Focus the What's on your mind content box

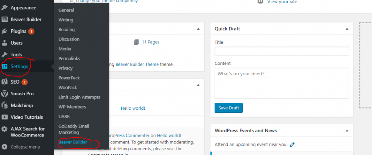282,83
